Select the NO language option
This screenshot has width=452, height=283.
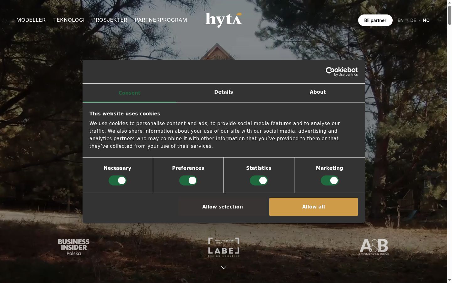pos(426,20)
